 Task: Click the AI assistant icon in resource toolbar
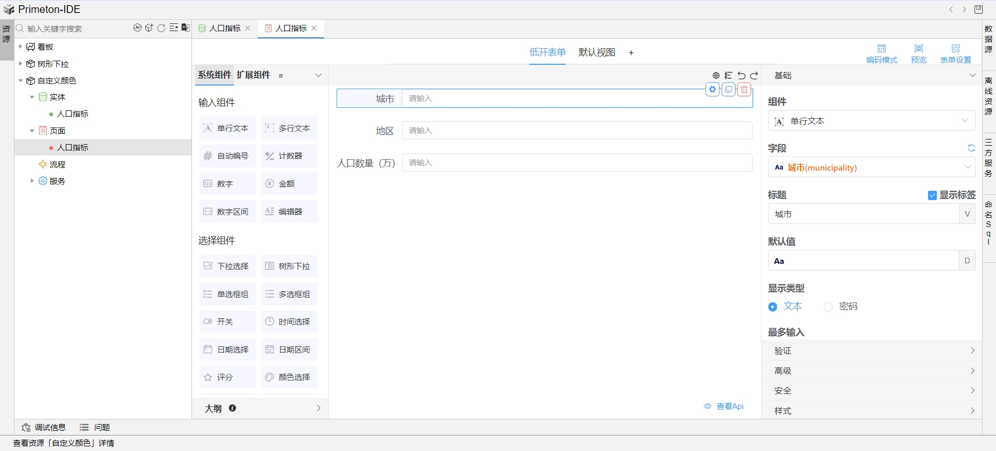click(137, 28)
